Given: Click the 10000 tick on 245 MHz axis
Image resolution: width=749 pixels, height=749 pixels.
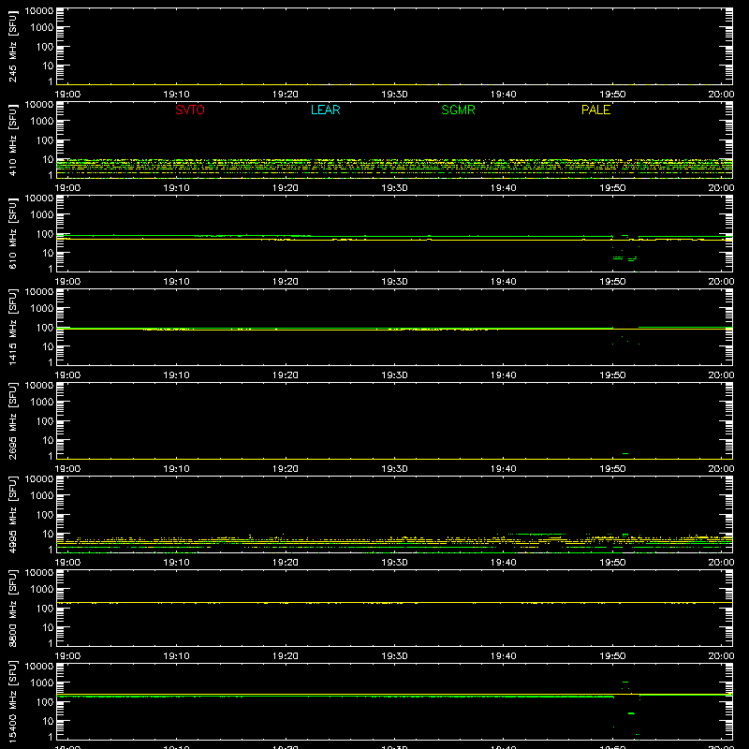Looking at the screenshot, I should [39, 11].
